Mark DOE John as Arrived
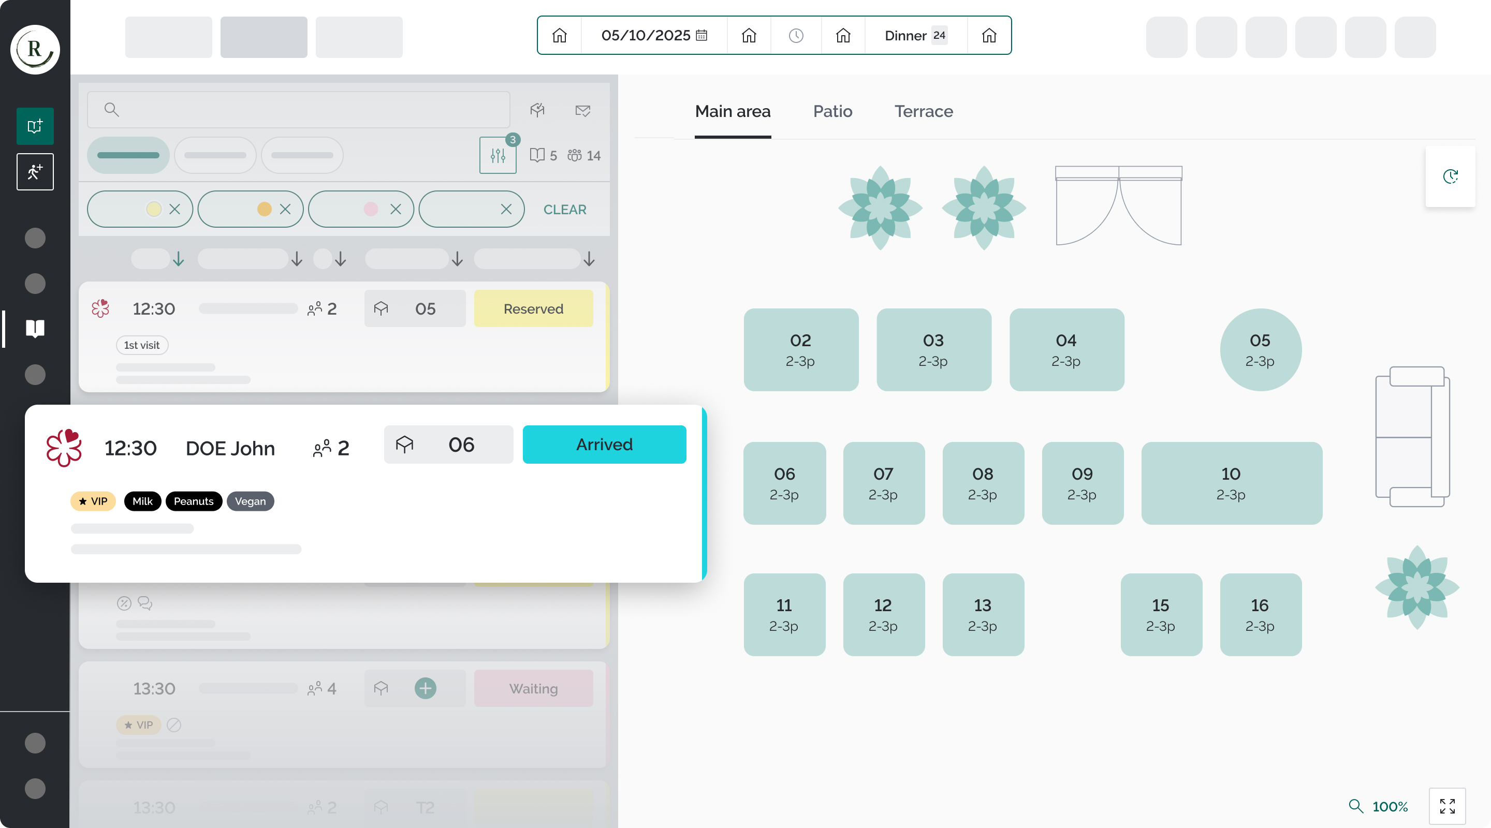The height and width of the screenshot is (828, 1491). point(604,445)
